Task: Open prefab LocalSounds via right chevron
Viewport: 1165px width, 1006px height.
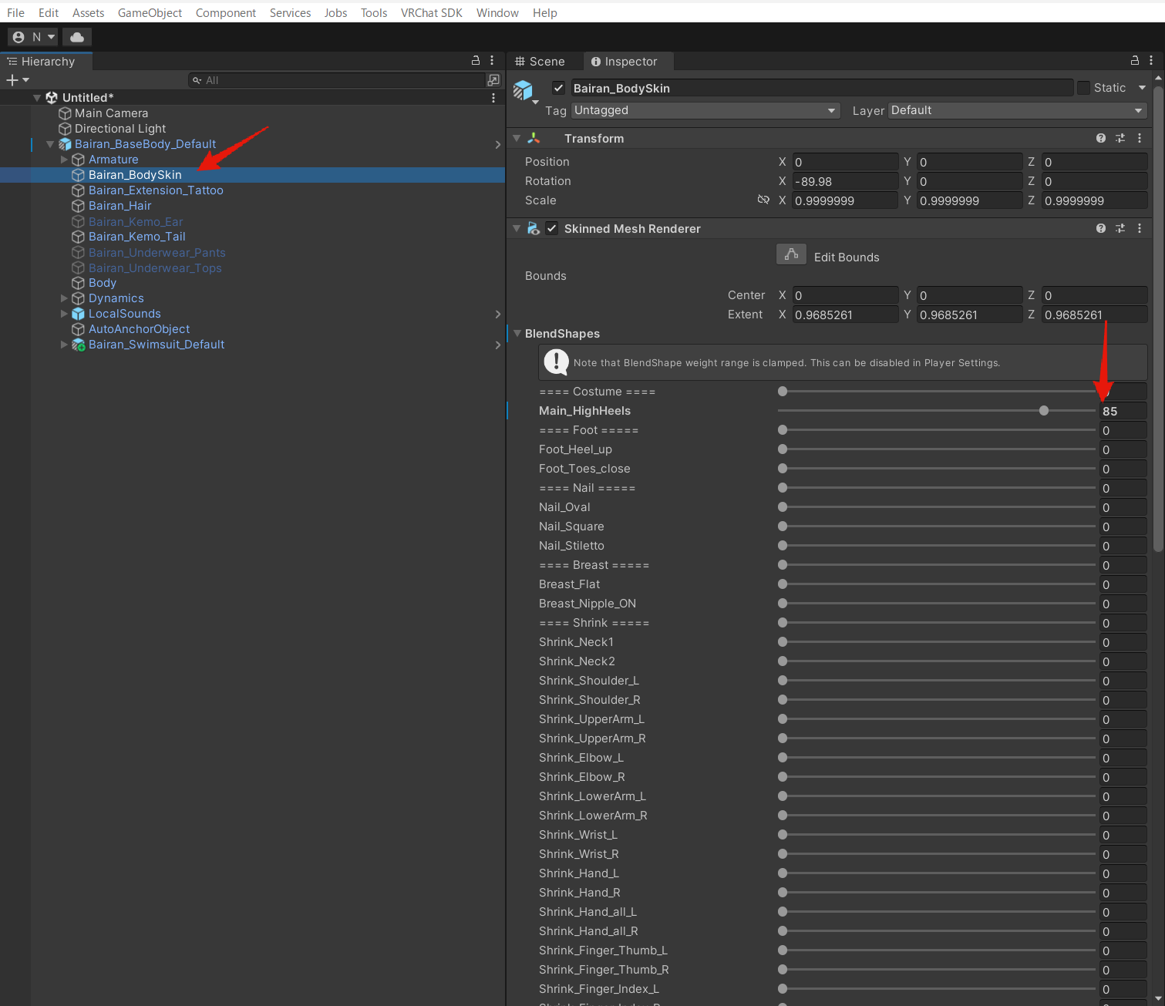Action: coord(498,314)
